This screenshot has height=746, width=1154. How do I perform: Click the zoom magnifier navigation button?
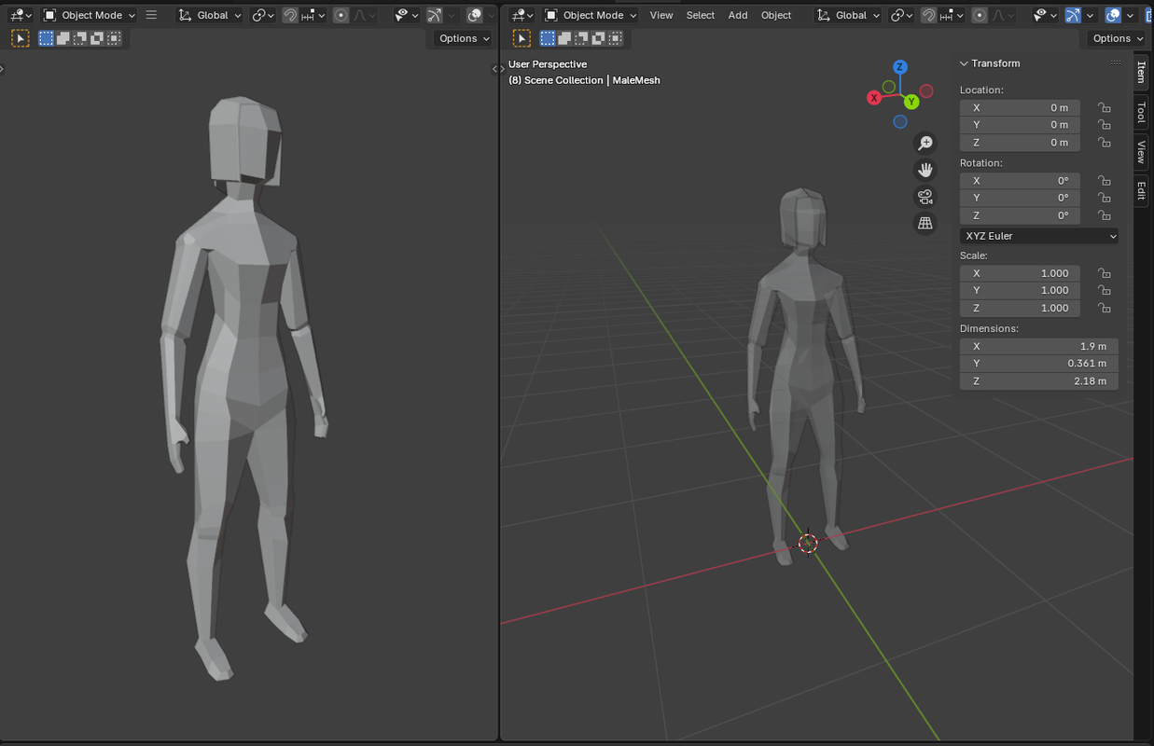pyautogui.click(x=925, y=143)
